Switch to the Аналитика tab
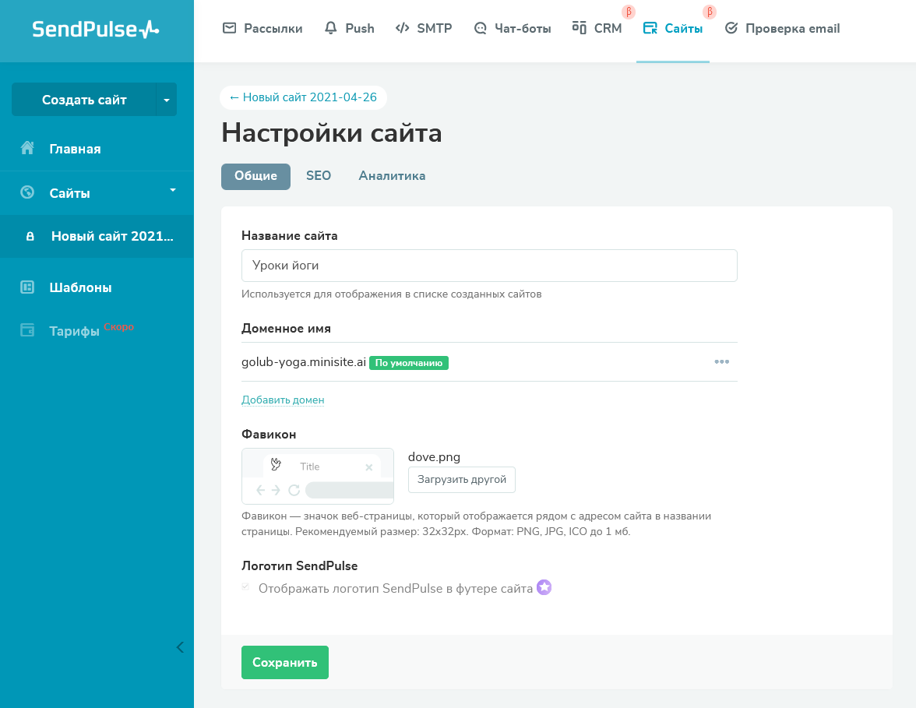The image size is (916, 708). (x=392, y=176)
